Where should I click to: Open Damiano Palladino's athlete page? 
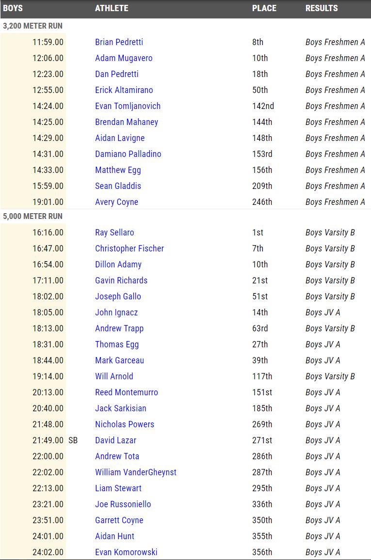coord(128,154)
